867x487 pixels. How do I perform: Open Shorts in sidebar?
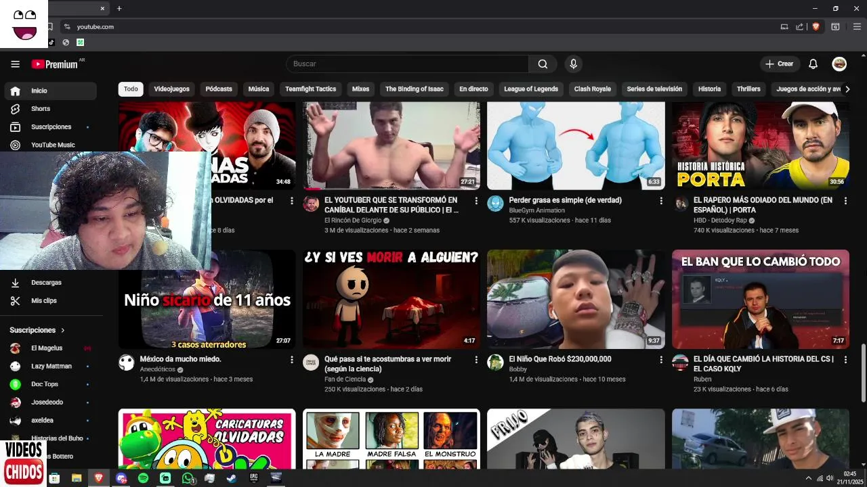pyautogui.click(x=50, y=109)
